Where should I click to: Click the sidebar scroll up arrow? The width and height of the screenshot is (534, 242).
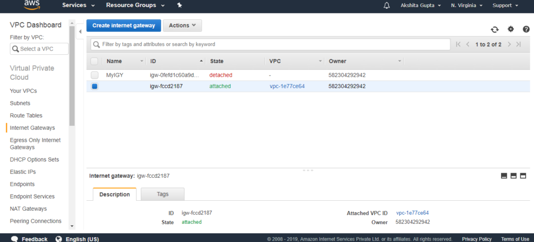click(72, 22)
